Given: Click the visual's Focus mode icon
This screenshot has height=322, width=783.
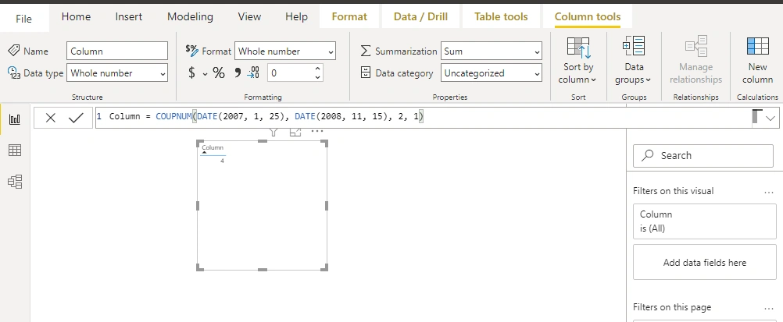Looking at the screenshot, I should 295,132.
